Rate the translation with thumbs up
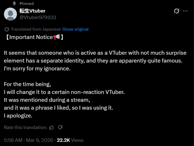Image resolution: width=194 pixels, height=146 pixels. pos(52,127)
